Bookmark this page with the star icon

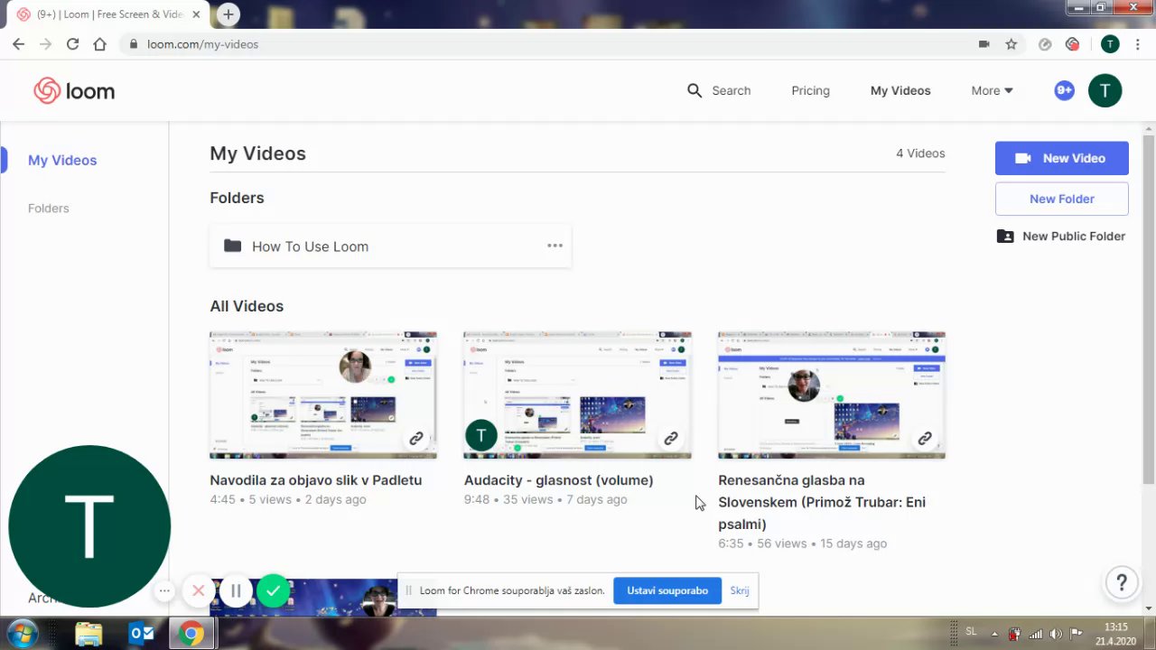point(1011,44)
